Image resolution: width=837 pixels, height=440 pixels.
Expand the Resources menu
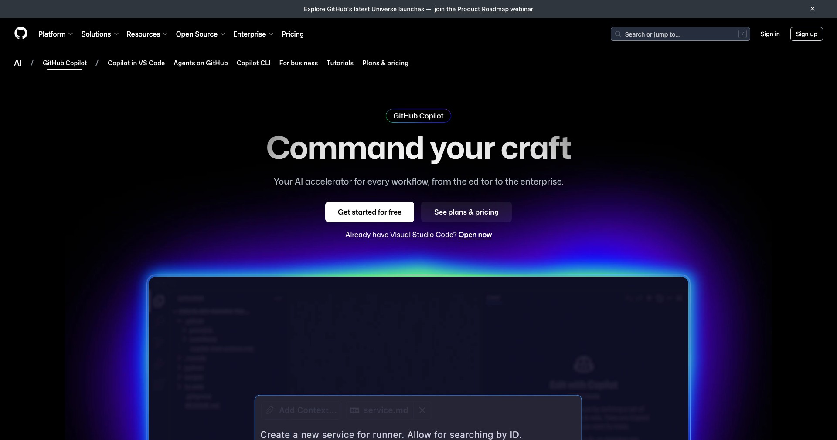click(147, 34)
